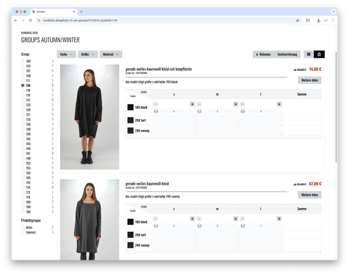Click the 100 black swatch, first dress
349x275 pixels.
[x=130, y=107]
